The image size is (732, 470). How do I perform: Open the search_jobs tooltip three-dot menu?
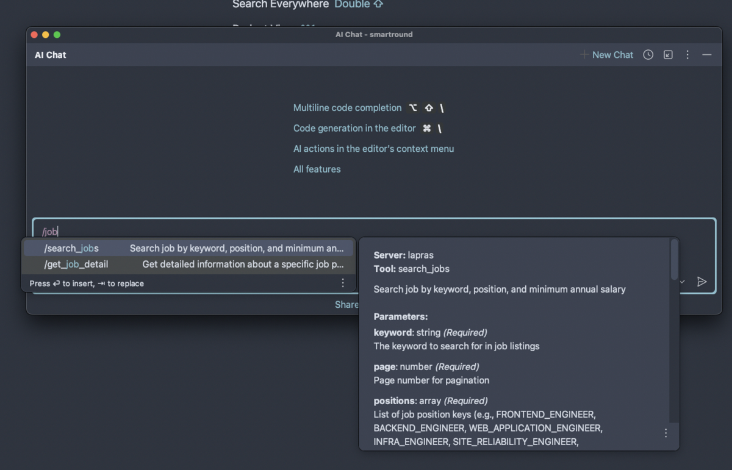tap(666, 433)
